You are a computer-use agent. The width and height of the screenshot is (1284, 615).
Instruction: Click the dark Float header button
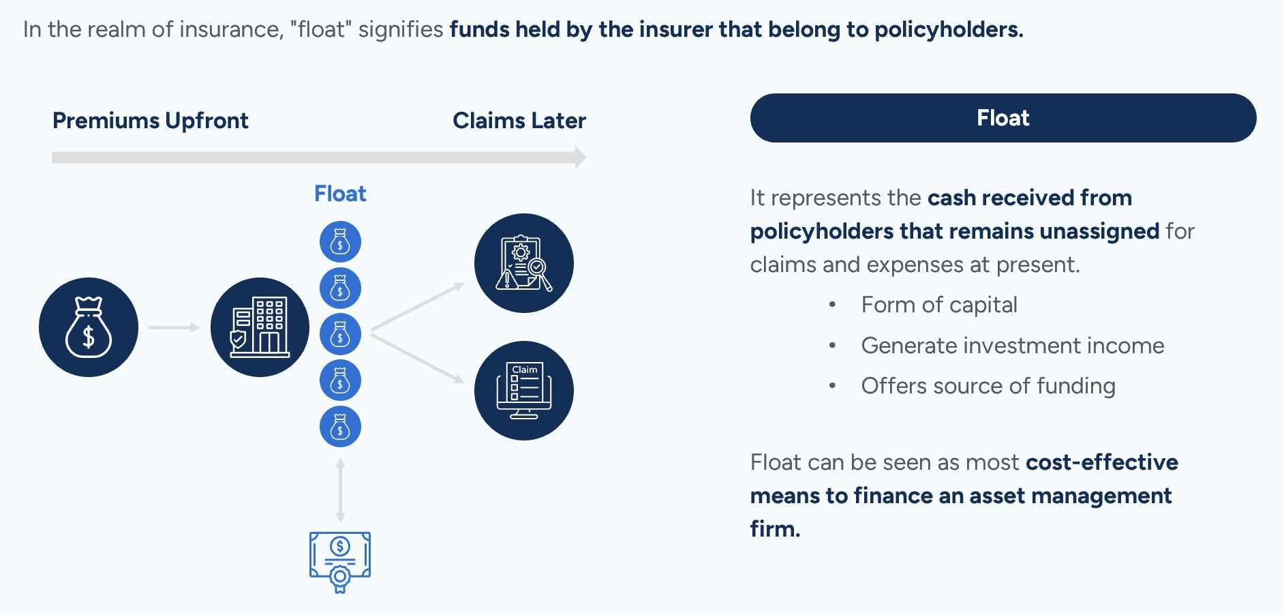[1003, 118]
